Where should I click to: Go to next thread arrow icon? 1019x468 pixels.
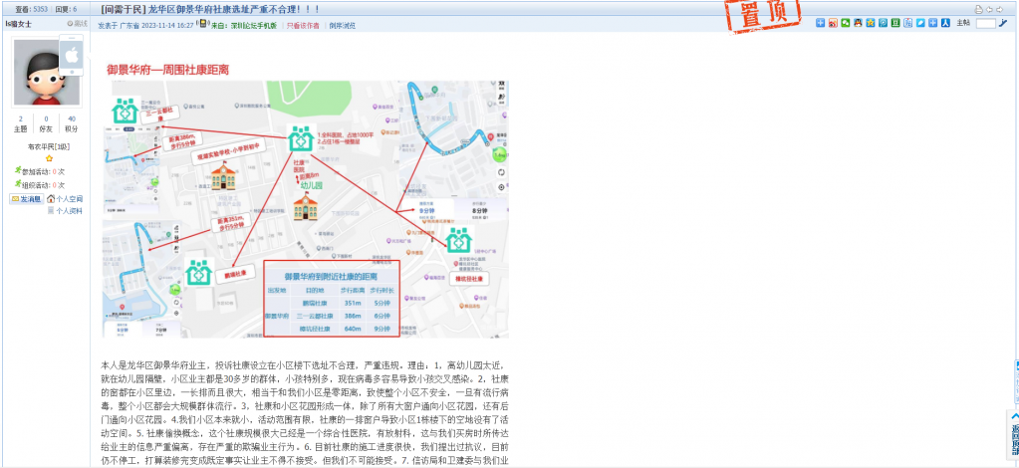coord(999,9)
